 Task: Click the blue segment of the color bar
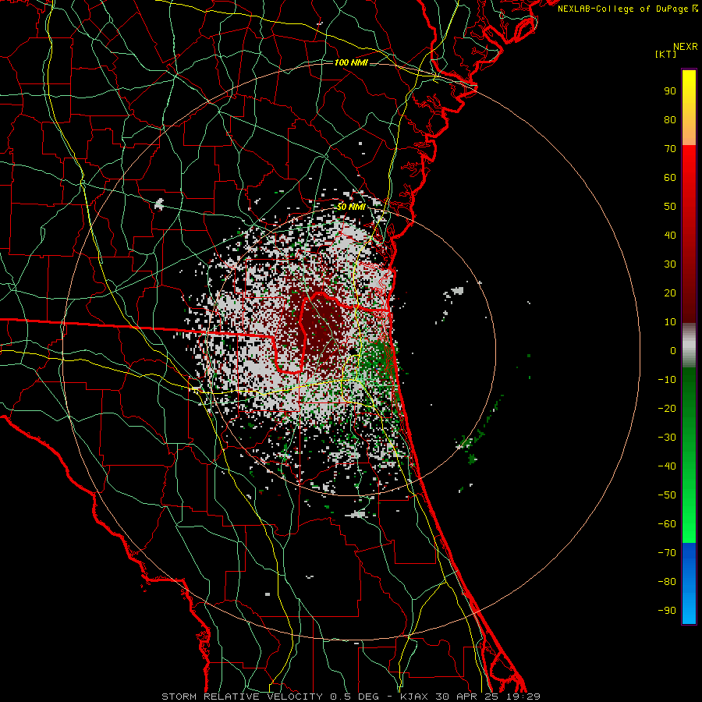point(689,583)
